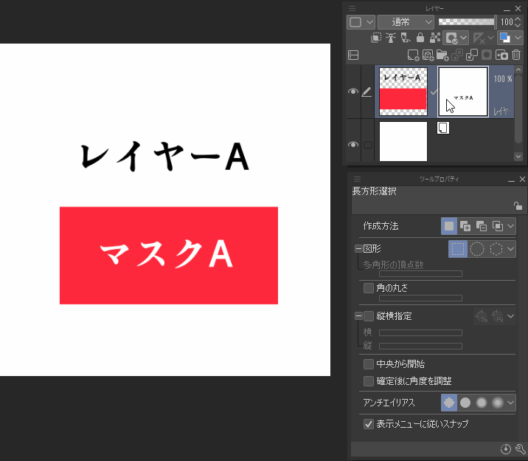Viewport: 528px width, 461px height.
Task: Create a new layer folder
Action: coord(442,55)
